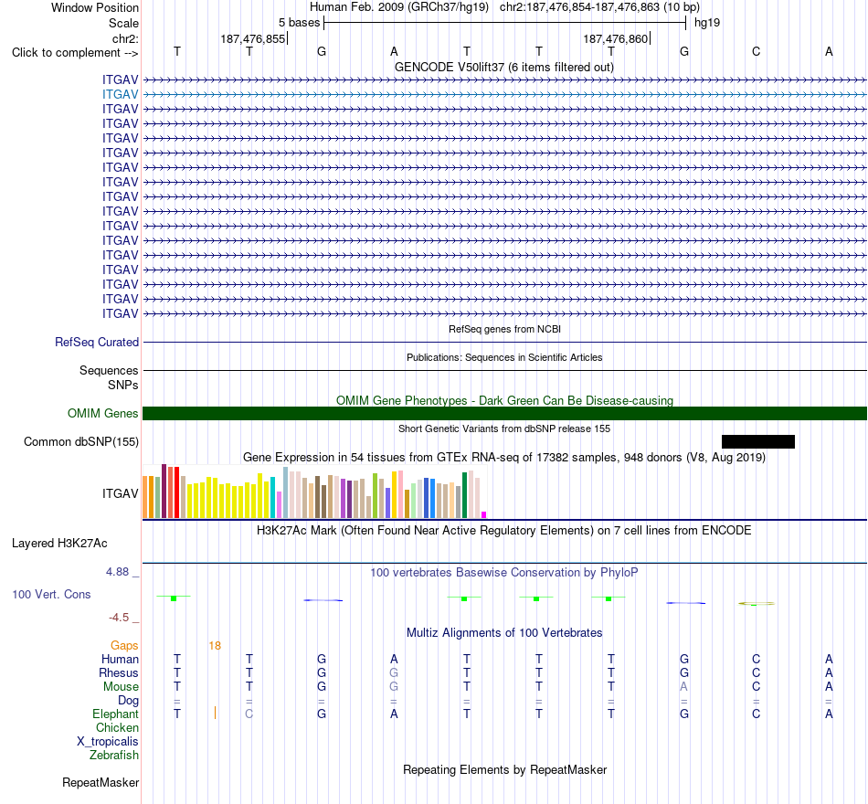Click base C in the Human alignment row
This screenshot has height=804, width=868.
tap(757, 659)
